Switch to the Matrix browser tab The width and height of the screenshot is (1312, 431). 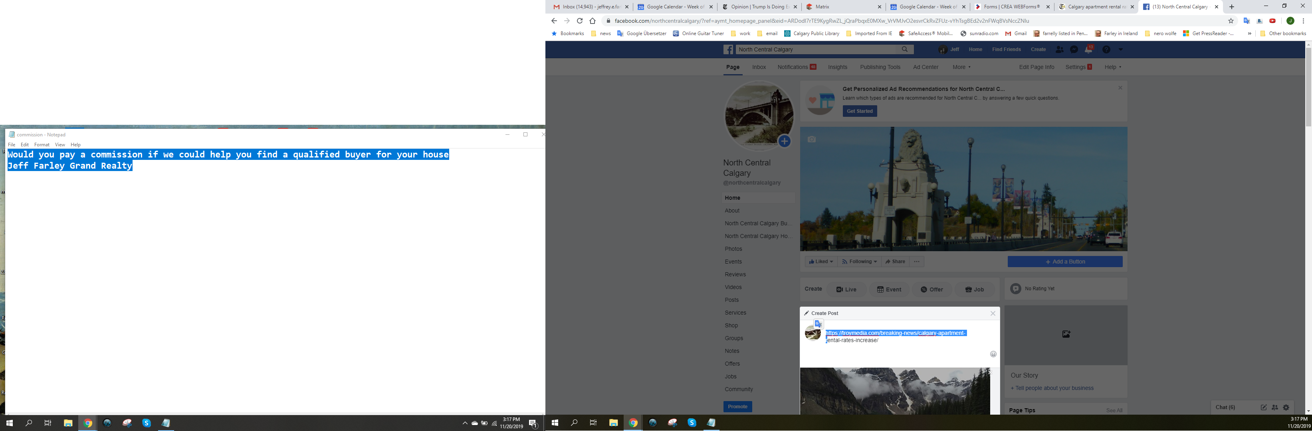(x=843, y=7)
